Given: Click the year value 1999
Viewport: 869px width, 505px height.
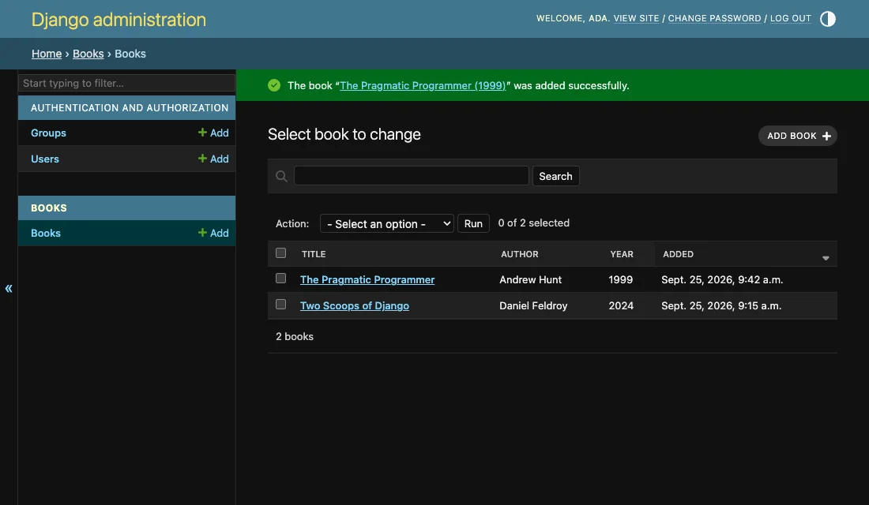Looking at the screenshot, I should (621, 279).
